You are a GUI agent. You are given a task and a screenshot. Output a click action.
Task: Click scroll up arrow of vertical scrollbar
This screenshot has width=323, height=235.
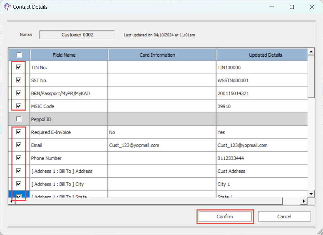pos(311,52)
